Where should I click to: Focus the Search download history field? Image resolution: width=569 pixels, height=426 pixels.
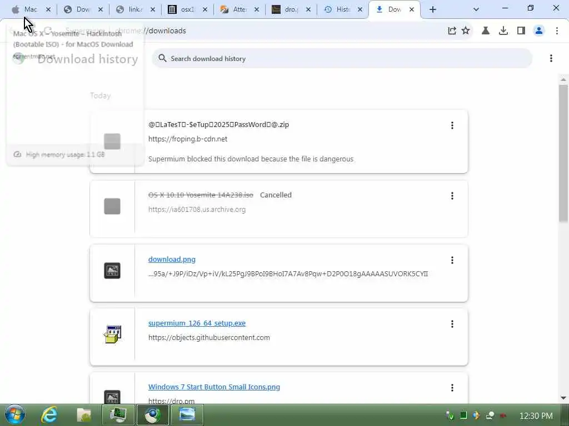coord(342,58)
